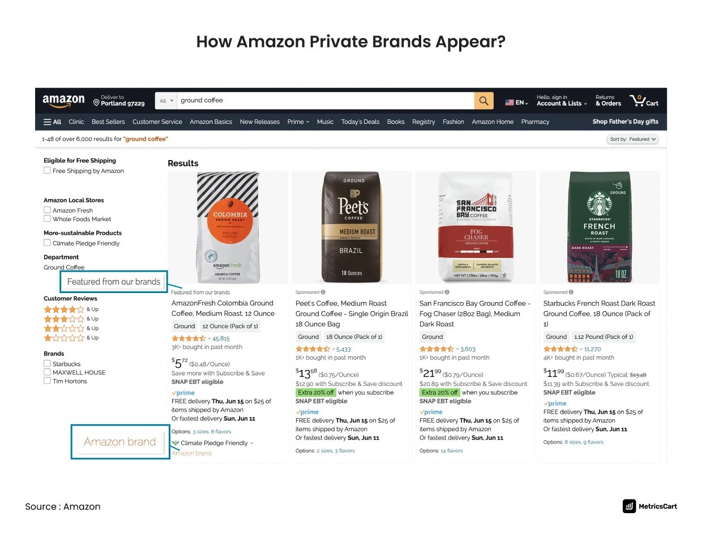The height and width of the screenshot is (538, 702).
Task: Click the search magnifier icon
Action: pyautogui.click(x=483, y=100)
